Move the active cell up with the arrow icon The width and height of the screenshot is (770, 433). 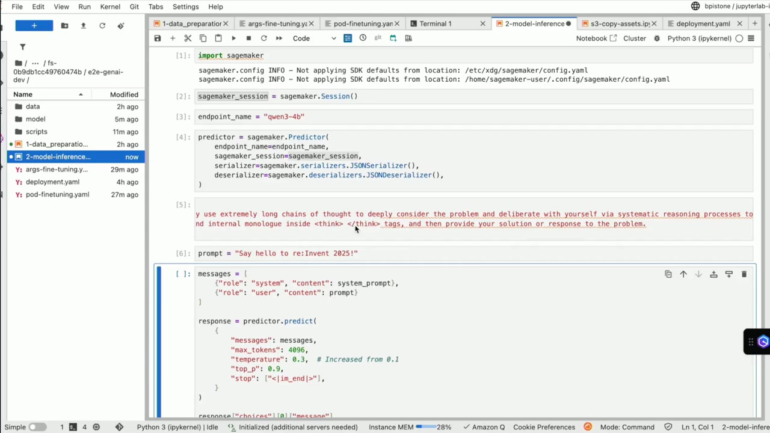(683, 274)
